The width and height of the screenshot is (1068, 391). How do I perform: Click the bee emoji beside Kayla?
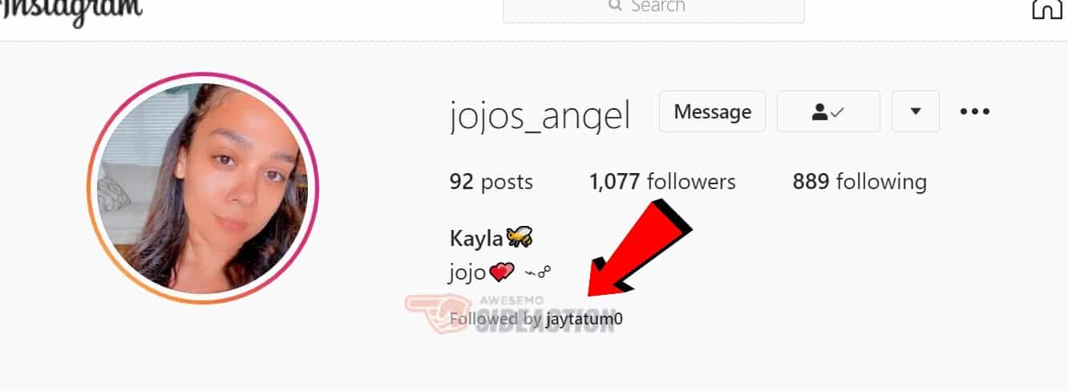[x=519, y=237]
